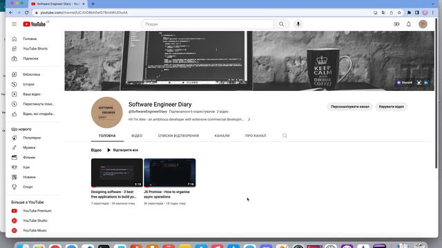This screenshot has height=248, width=442.
Task: Select the ПРО КАНАЛ tab
Action: [256, 136]
